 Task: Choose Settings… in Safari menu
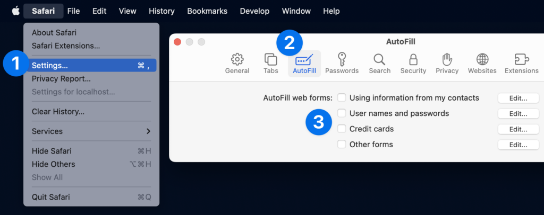tap(91, 65)
